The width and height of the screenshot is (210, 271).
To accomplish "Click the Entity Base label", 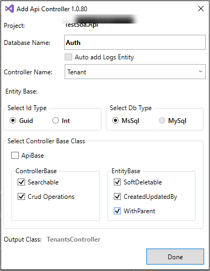I will [21, 91].
